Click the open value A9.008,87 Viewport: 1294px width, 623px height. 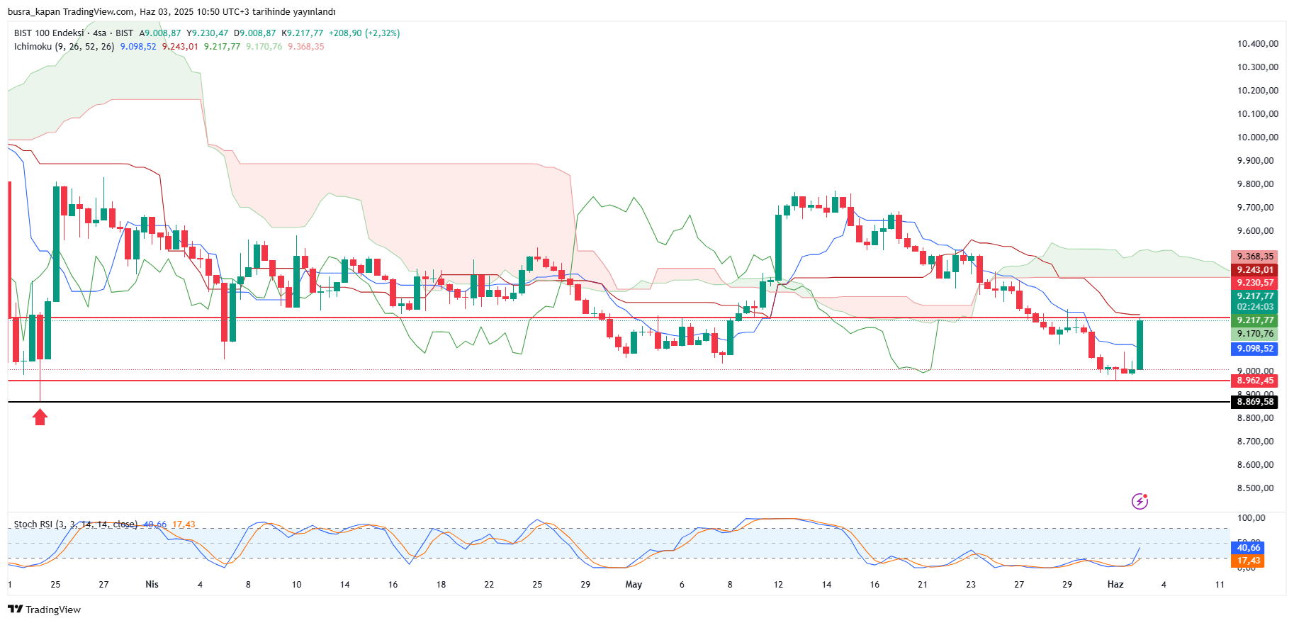point(160,33)
